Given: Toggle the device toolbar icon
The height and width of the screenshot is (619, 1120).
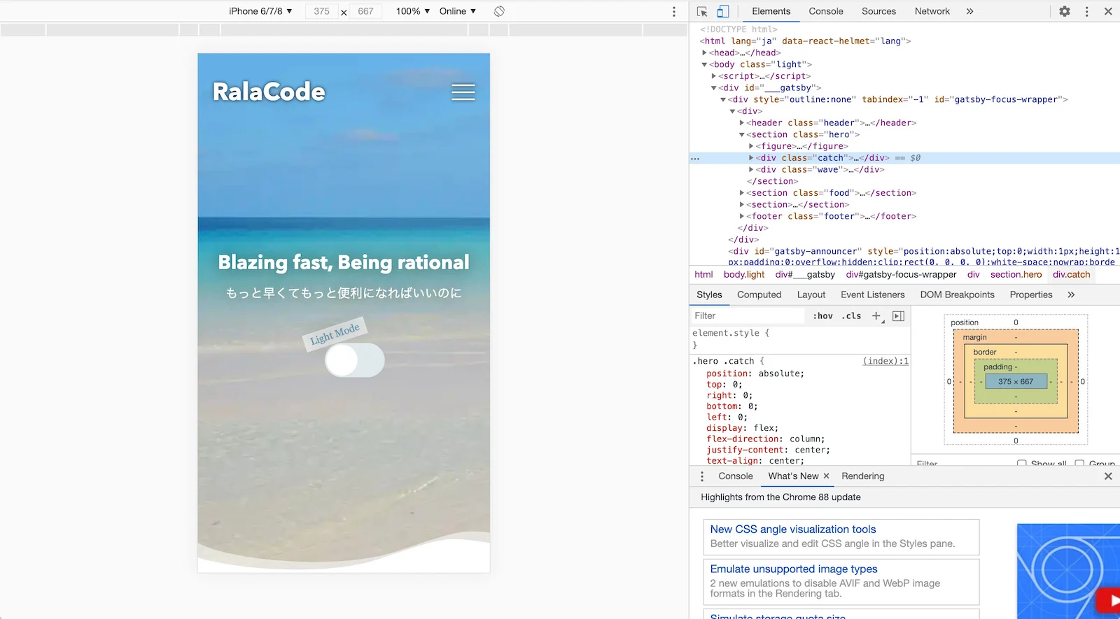Looking at the screenshot, I should (x=723, y=11).
